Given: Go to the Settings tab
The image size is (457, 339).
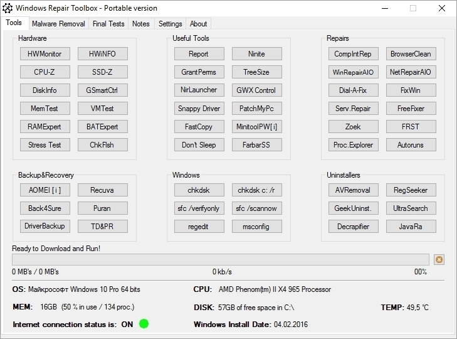Looking at the screenshot, I should click(x=171, y=24).
